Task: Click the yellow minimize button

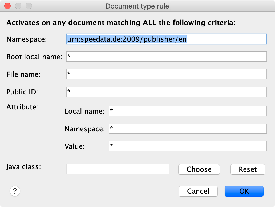Action: 18,6
